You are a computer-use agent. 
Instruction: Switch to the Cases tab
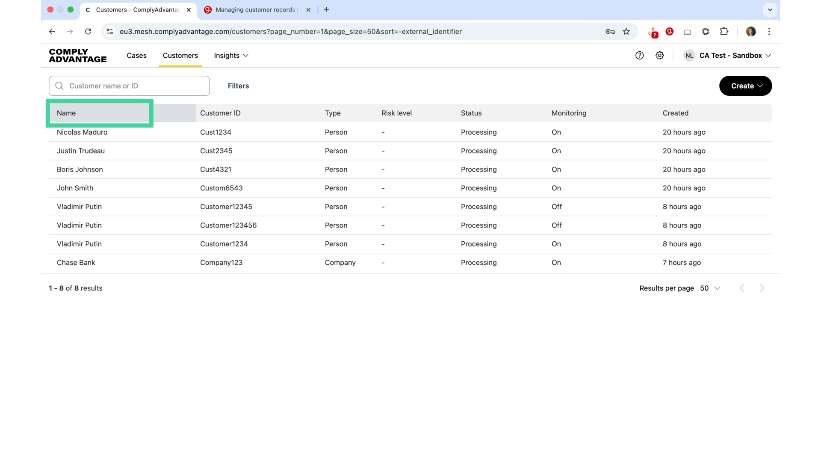pyautogui.click(x=136, y=56)
